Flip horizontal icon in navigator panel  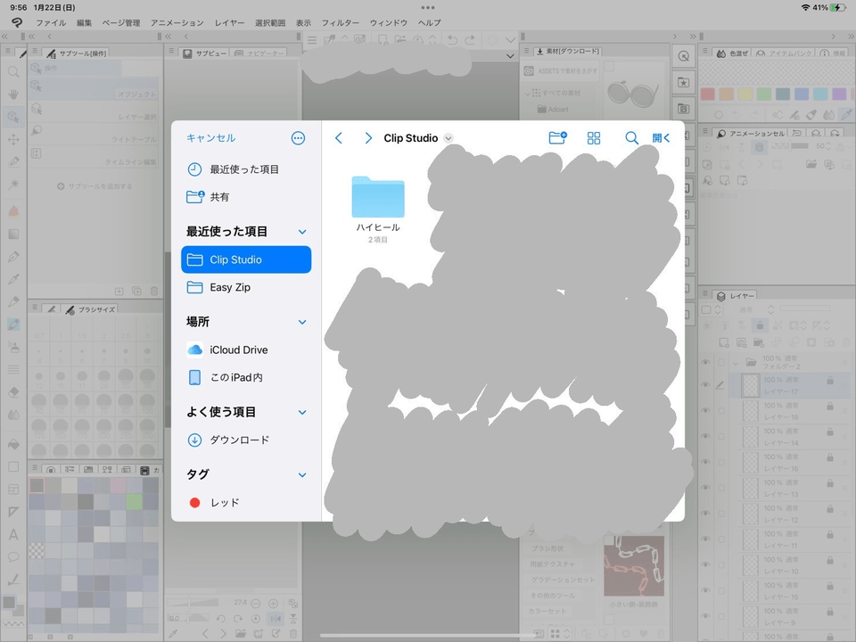tap(276, 619)
